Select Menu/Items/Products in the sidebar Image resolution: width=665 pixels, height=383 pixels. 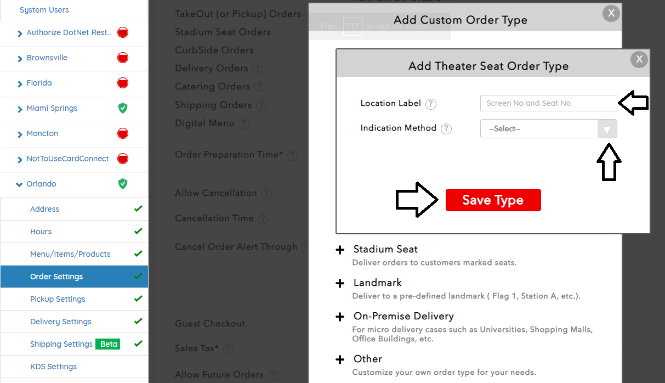(x=70, y=254)
